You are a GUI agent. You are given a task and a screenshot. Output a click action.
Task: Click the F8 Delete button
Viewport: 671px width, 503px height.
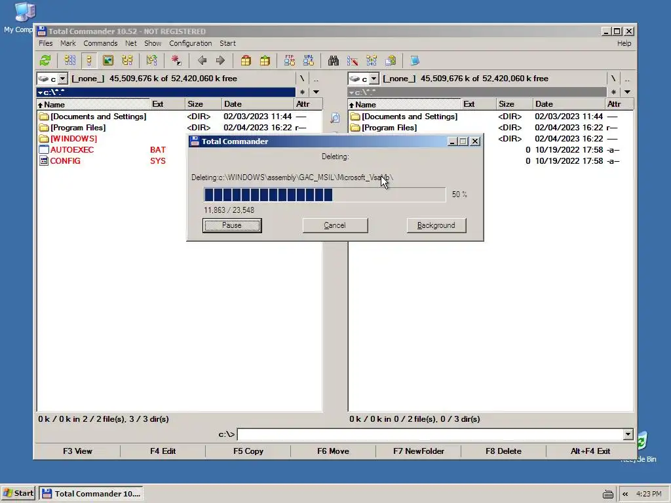503,451
